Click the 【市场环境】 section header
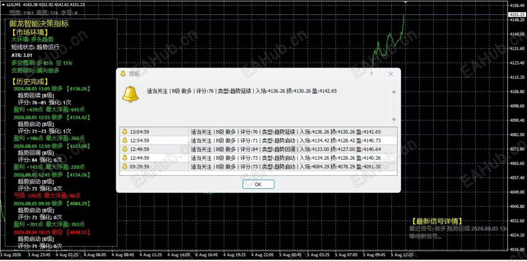The image size is (527, 261). [30, 32]
